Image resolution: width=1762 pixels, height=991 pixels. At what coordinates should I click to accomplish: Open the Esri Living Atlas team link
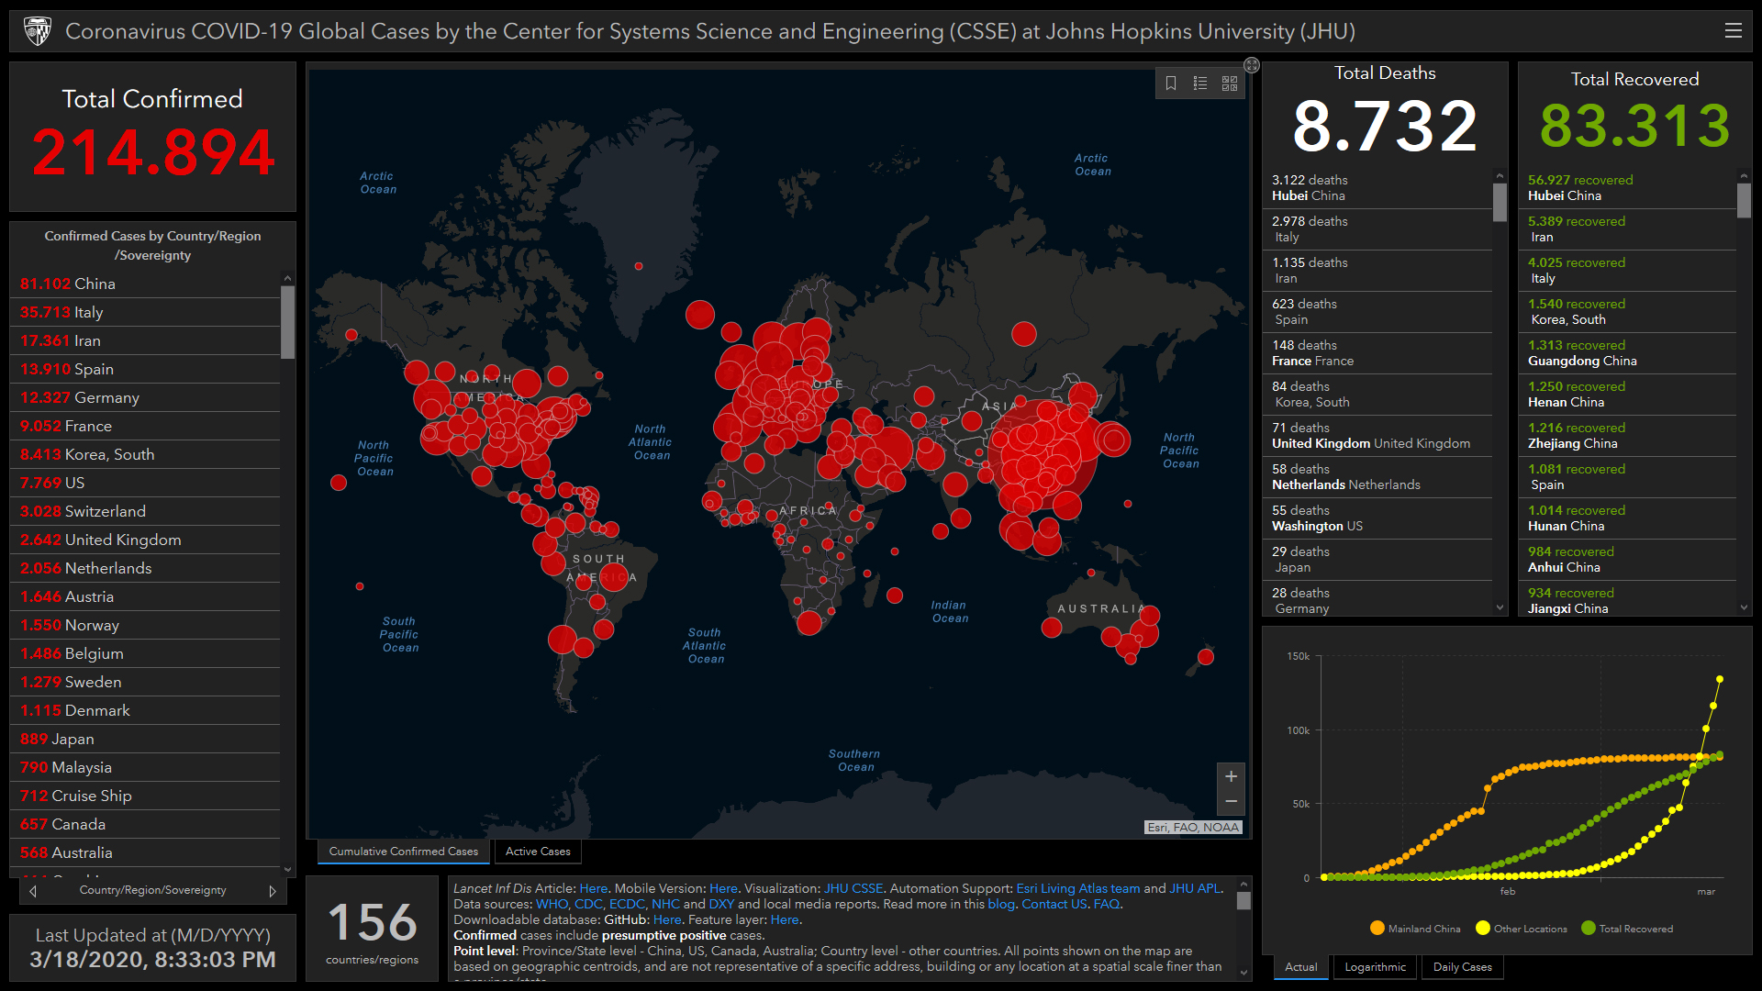1077,888
